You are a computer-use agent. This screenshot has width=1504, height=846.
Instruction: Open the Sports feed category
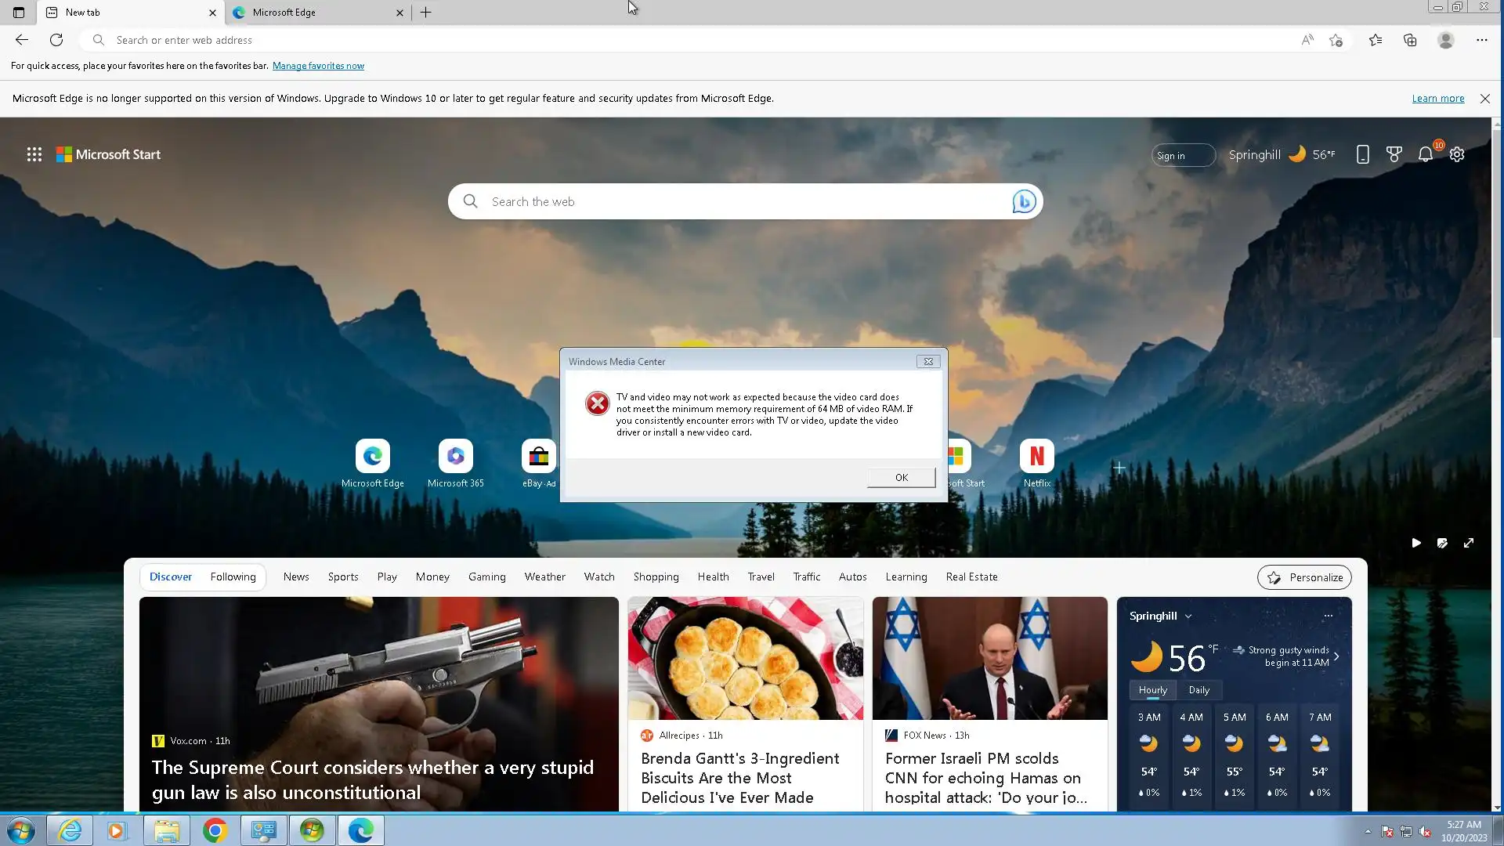(343, 577)
